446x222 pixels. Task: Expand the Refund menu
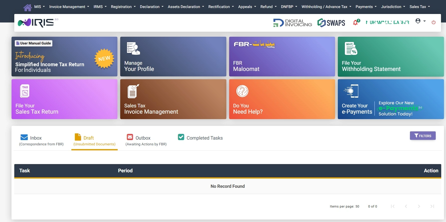[x=269, y=7]
